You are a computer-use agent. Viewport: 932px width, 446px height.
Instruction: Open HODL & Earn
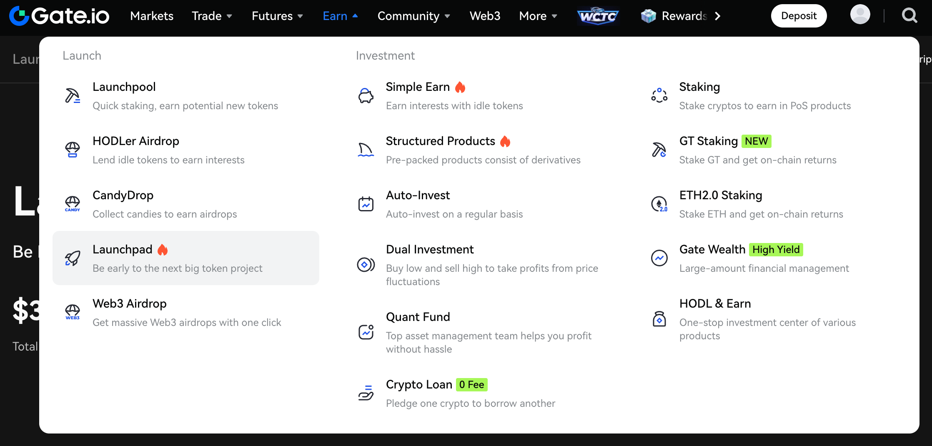point(773,319)
